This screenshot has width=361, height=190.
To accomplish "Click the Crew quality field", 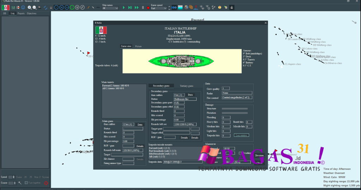I will pos(226,88).
